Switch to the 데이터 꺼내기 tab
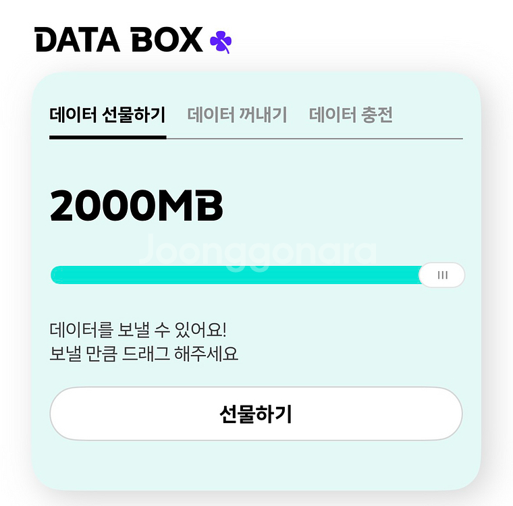 tap(237, 115)
